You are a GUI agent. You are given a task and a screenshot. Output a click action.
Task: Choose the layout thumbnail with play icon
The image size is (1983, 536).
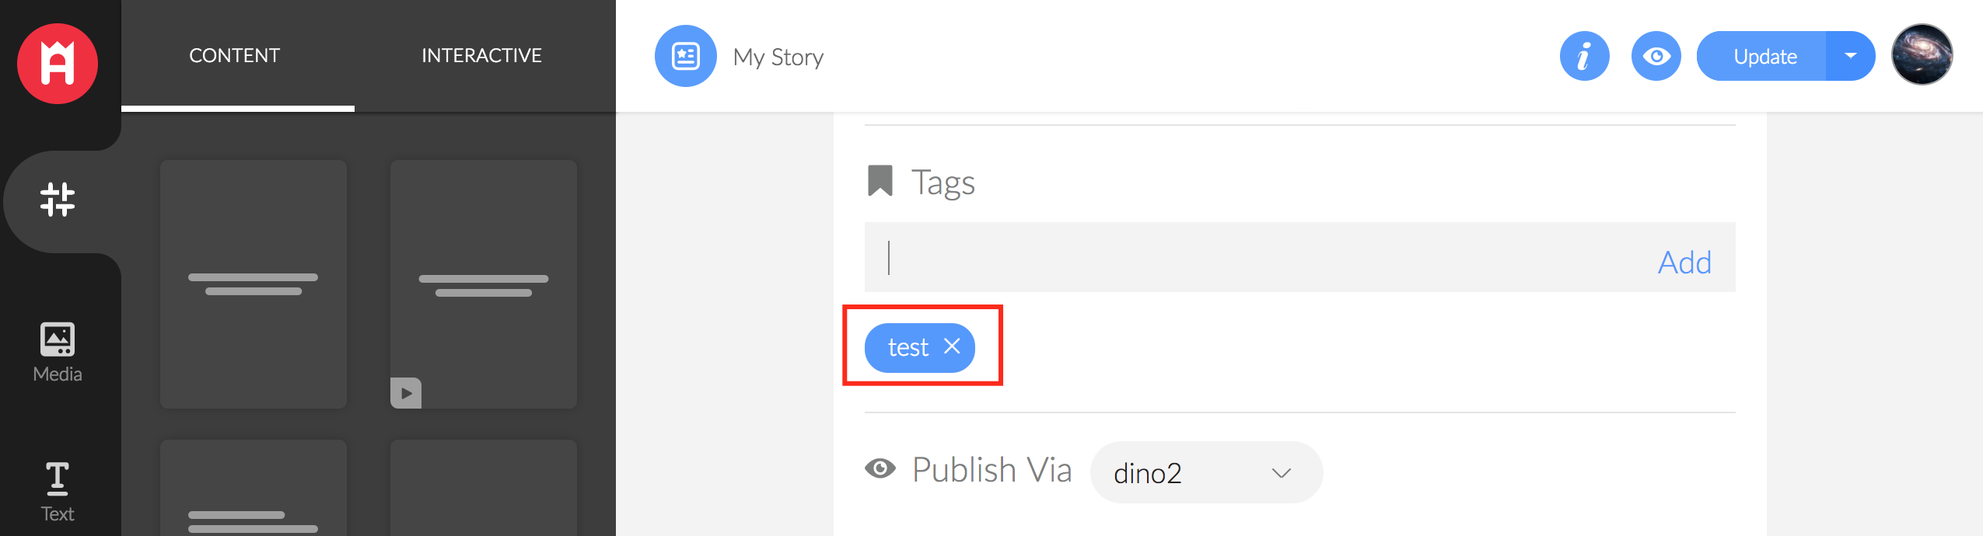point(484,284)
